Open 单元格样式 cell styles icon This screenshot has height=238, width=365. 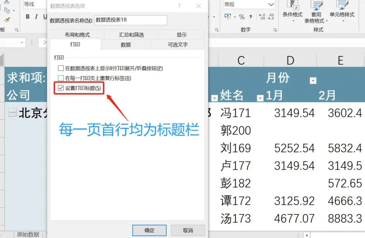(x=342, y=11)
